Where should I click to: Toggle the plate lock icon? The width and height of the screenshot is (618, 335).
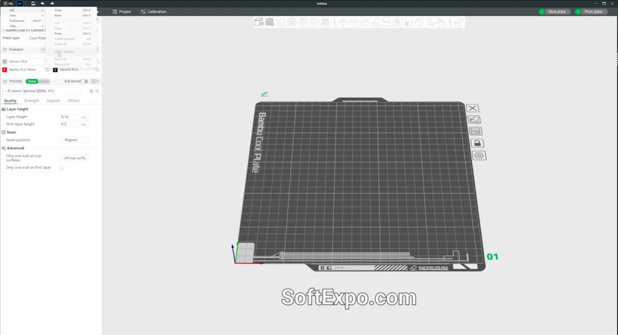point(477,143)
